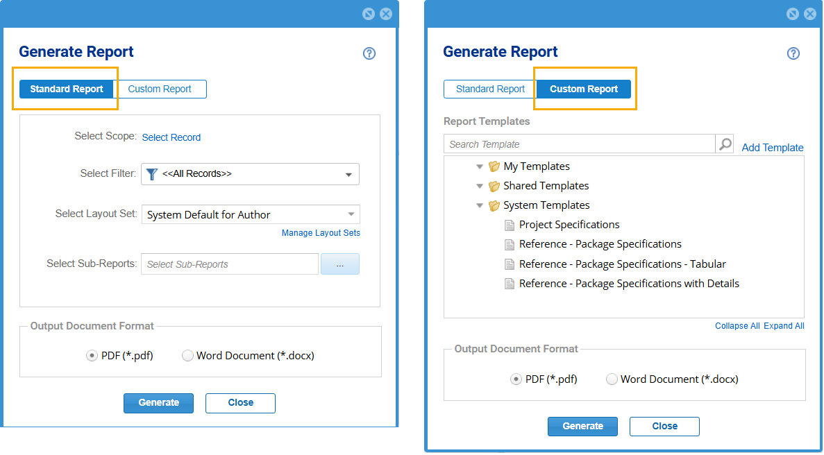The width and height of the screenshot is (824, 455).
Task: Click the help icon in the left Generate Report dialog
Action: pos(369,53)
